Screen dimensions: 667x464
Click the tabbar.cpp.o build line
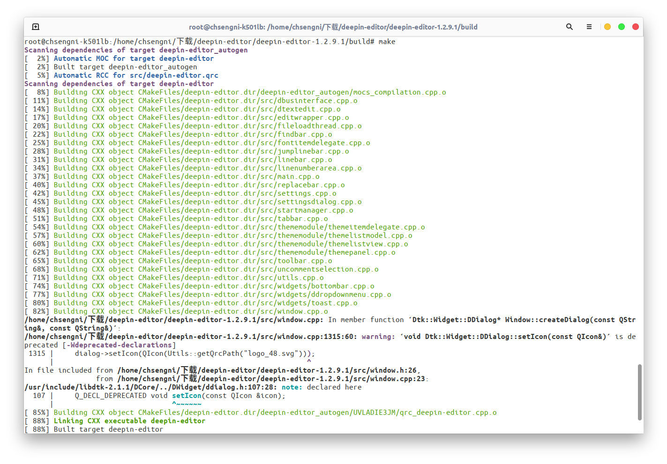[176, 219]
